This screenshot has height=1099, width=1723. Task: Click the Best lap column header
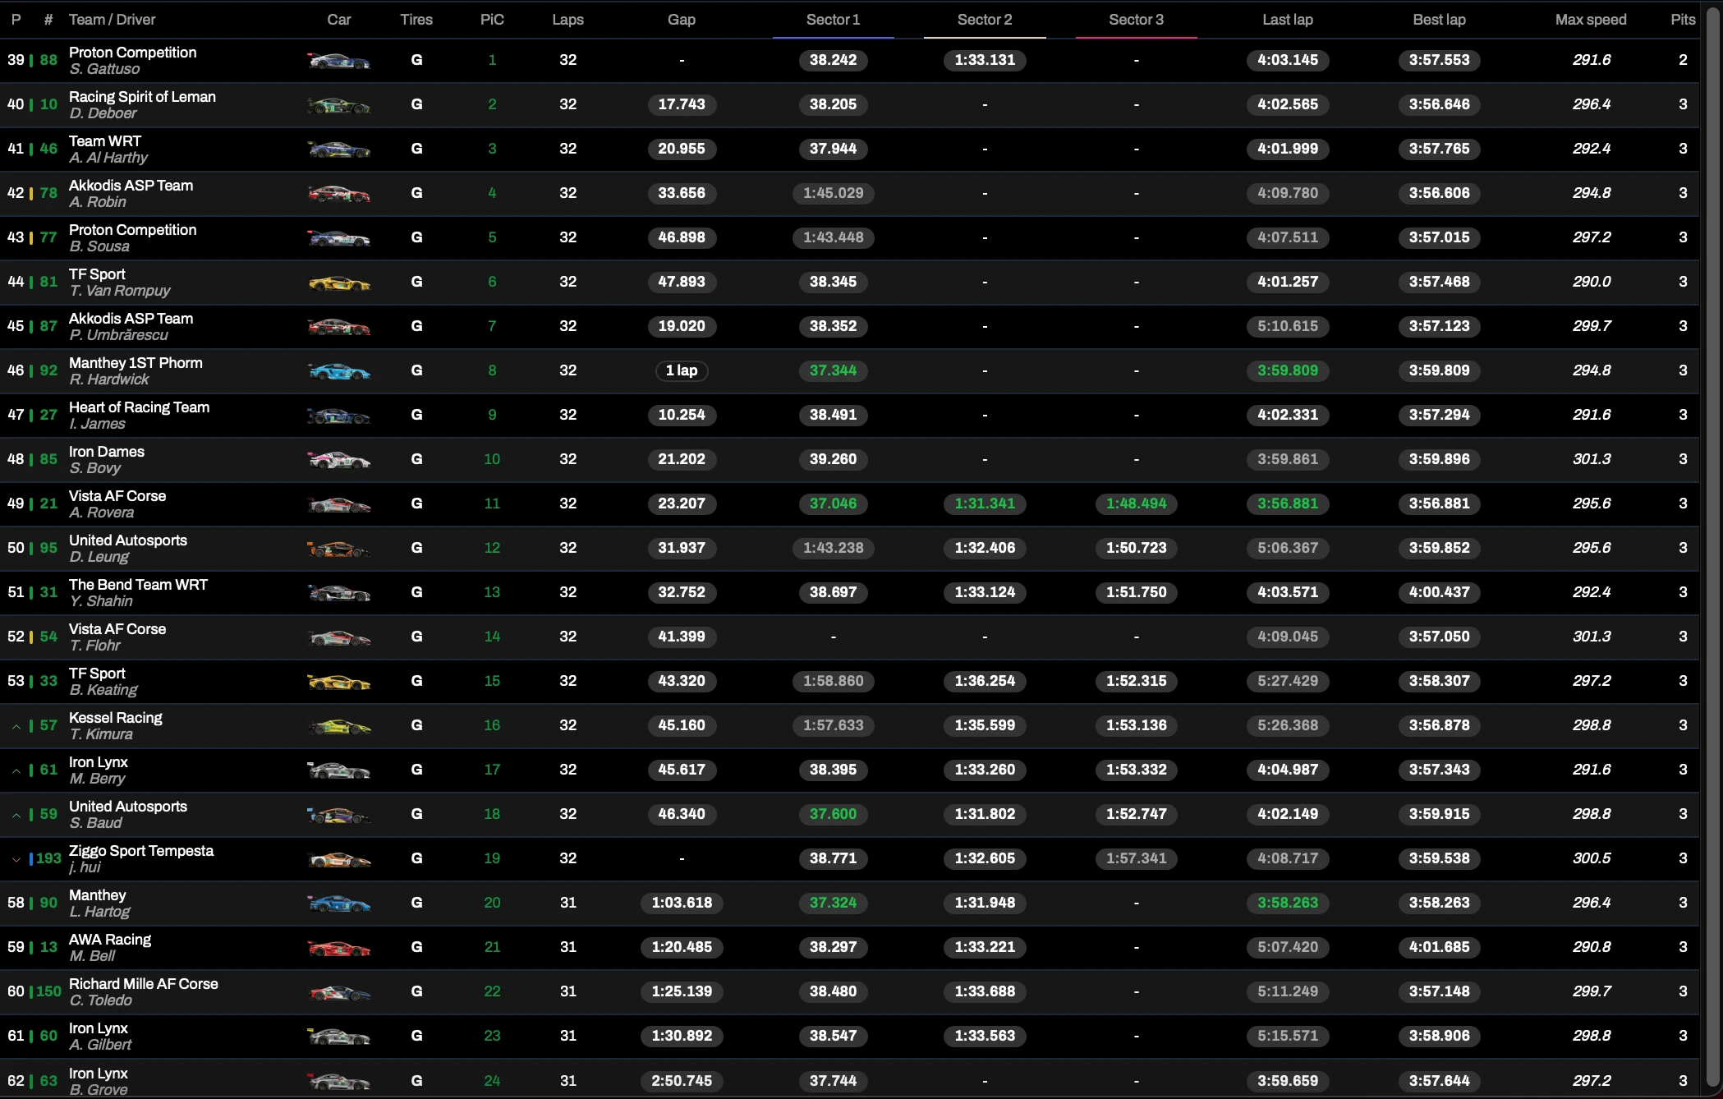pos(1439,20)
